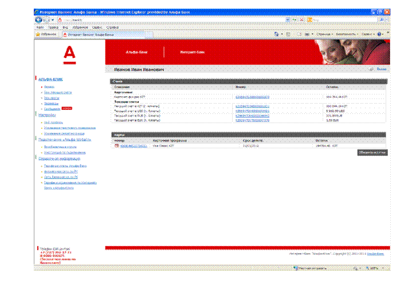Open the card deposit KZT account number link
The width and height of the screenshot is (408, 284).
(252, 97)
